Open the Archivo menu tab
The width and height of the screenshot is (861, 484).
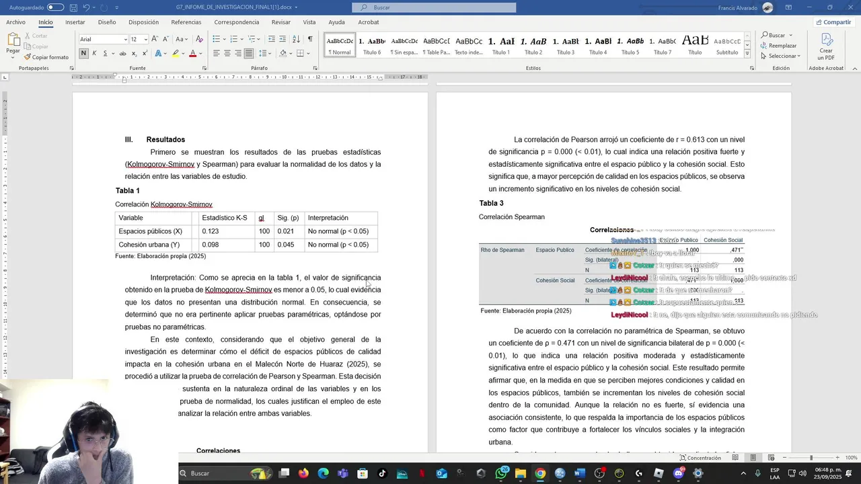15,22
